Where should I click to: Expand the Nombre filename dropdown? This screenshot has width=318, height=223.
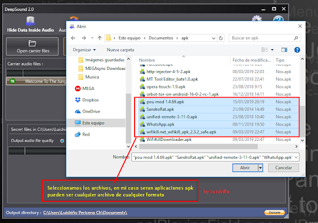click(296, 157)
